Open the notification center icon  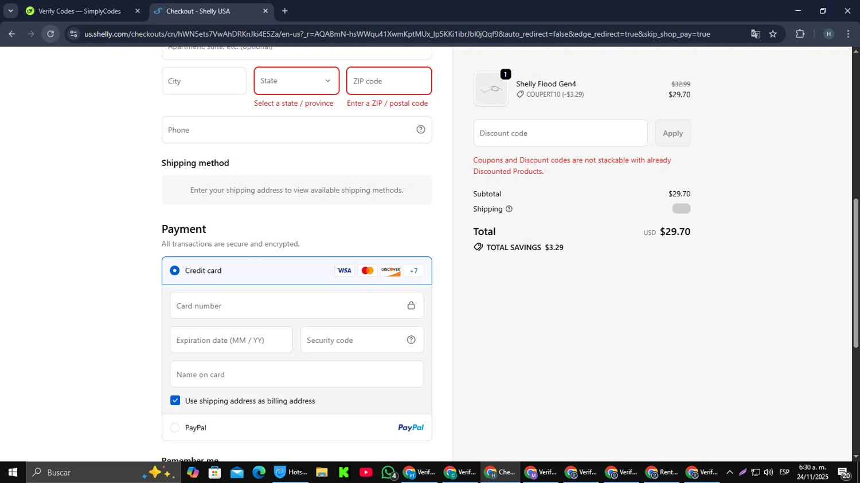pos(844,473)
